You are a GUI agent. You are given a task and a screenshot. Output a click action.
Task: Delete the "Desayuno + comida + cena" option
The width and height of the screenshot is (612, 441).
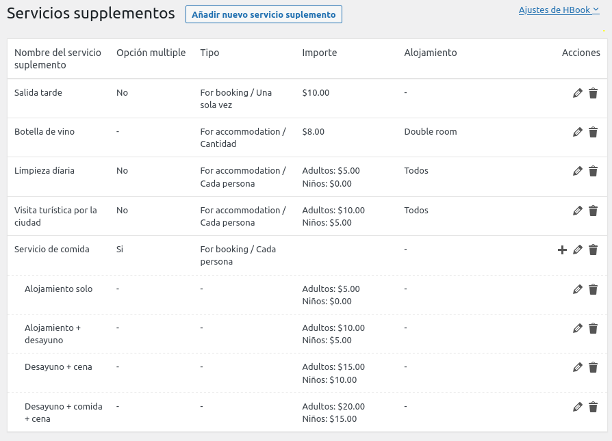coord(593,406)
